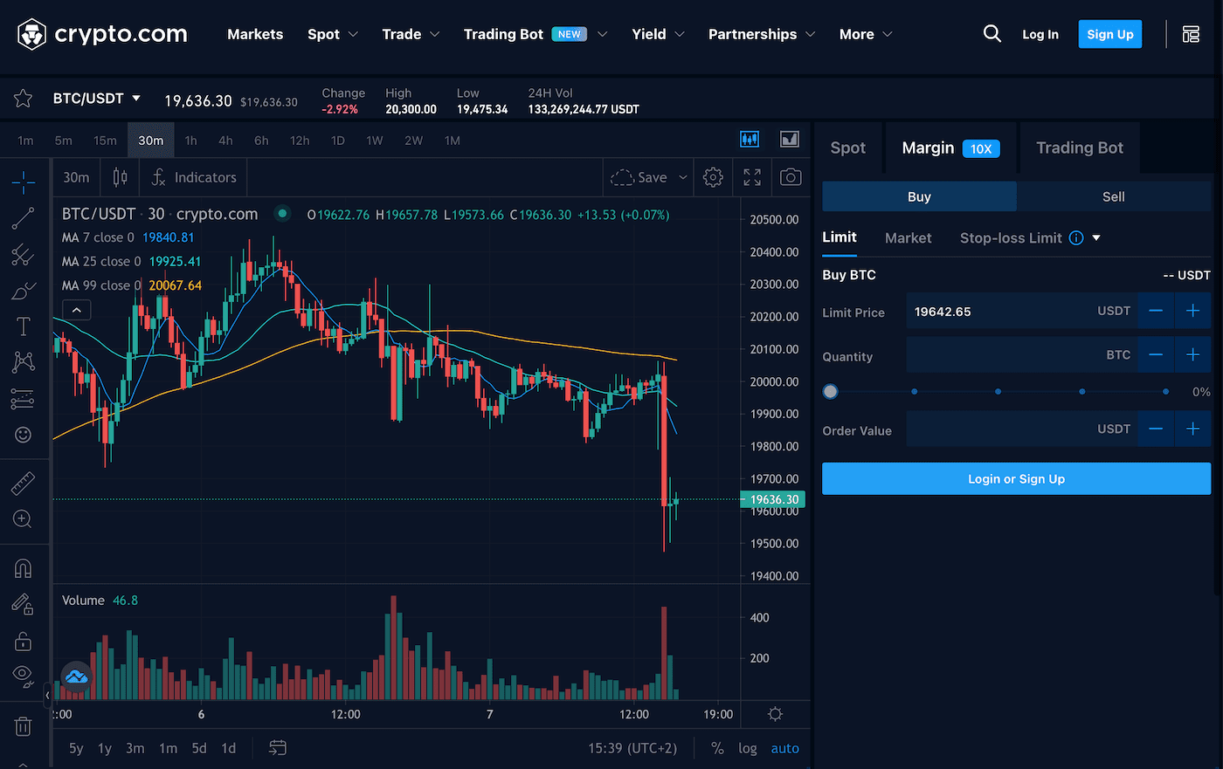The height and width of the screenshot is (769, 1223).
Task: Select the Sell tab
Action: pyautogui.click(x=1114, y=196)
